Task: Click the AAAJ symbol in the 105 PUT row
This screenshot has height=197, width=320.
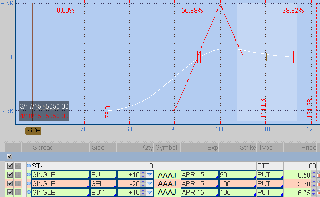Action: tap(167, 193)
